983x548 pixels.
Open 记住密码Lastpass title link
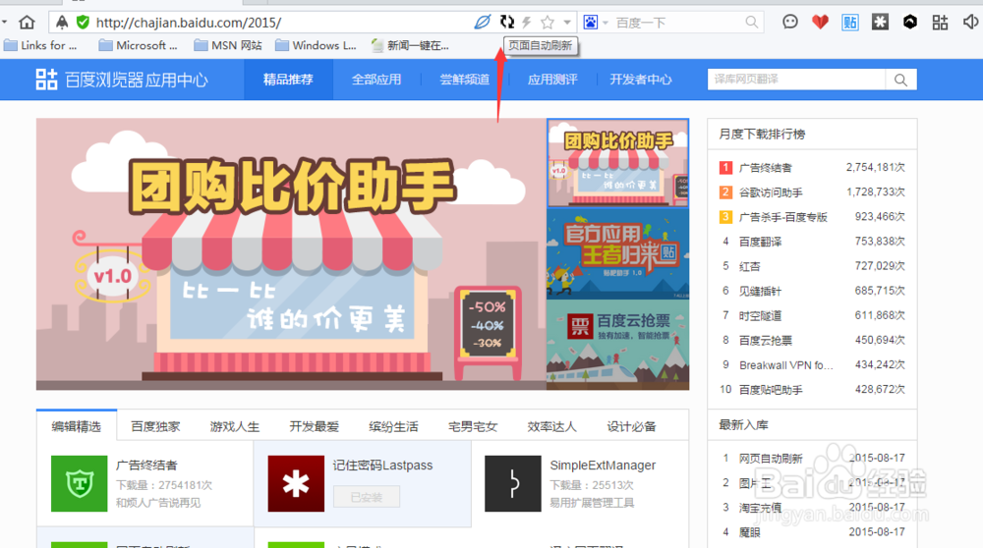(382, 466)
